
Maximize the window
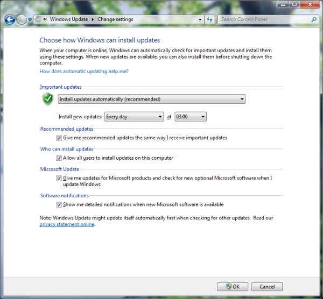click(294, 4)
